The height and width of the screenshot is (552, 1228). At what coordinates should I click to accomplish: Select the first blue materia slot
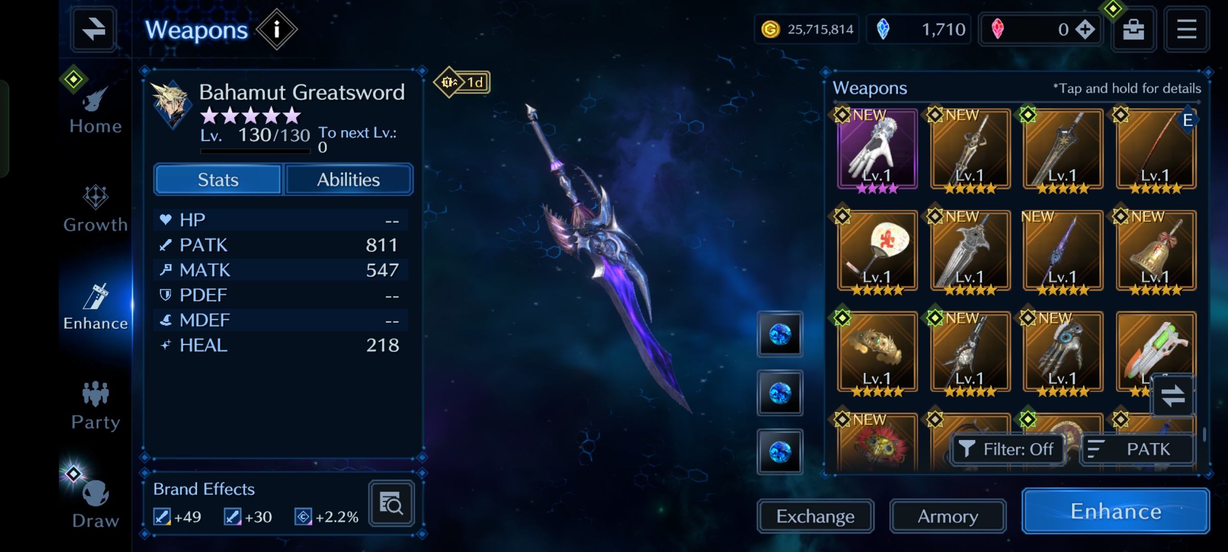point(780,334)
